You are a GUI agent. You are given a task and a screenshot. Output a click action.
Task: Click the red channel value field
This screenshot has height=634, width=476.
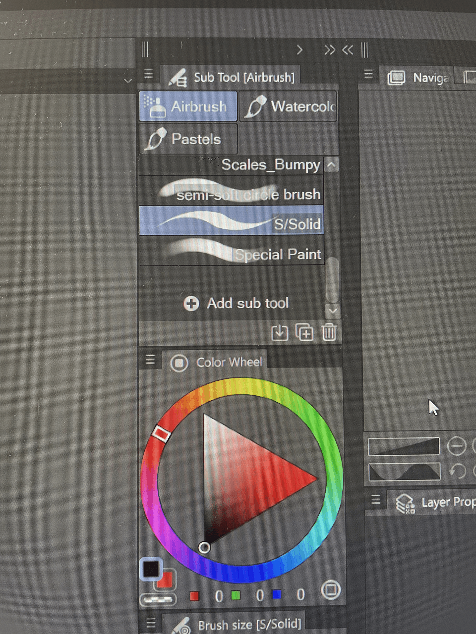tap(218, 595)
